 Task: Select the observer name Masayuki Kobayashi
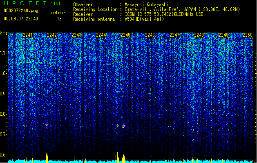pyautogui.click(x=147, y=4)
